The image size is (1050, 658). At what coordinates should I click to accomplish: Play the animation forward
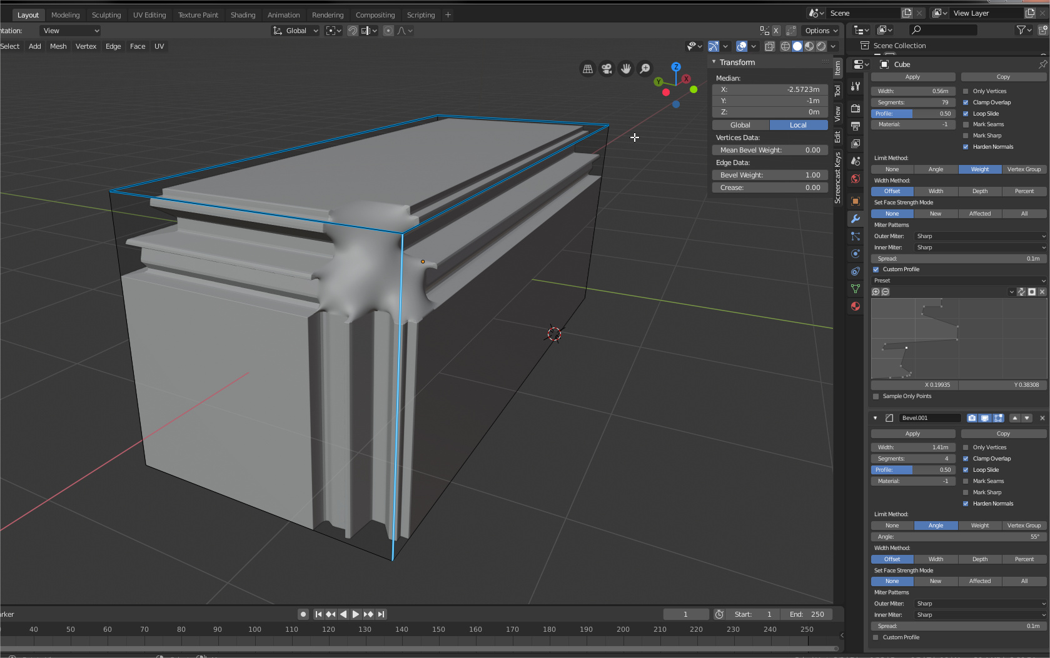356,614
